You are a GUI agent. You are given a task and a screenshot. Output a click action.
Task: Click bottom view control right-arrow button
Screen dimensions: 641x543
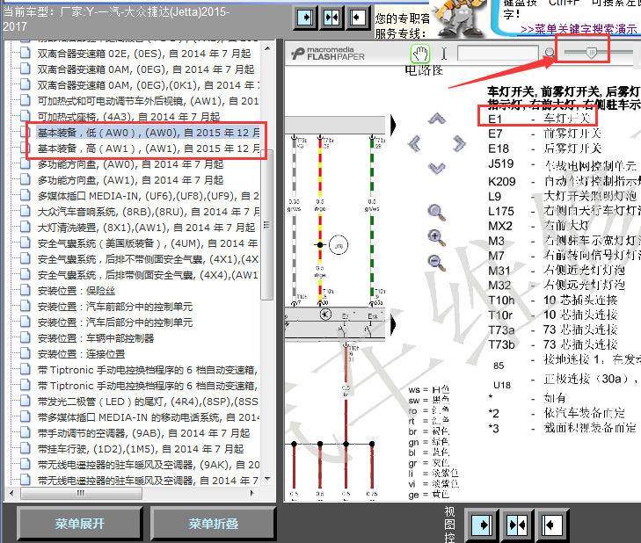click(482, 525)
